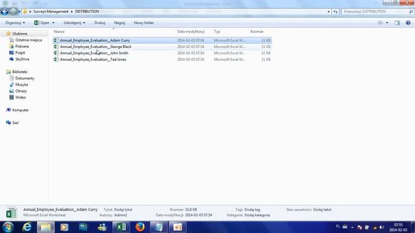Refresh the folder view
415x233 pixels.
coord(335,12)
